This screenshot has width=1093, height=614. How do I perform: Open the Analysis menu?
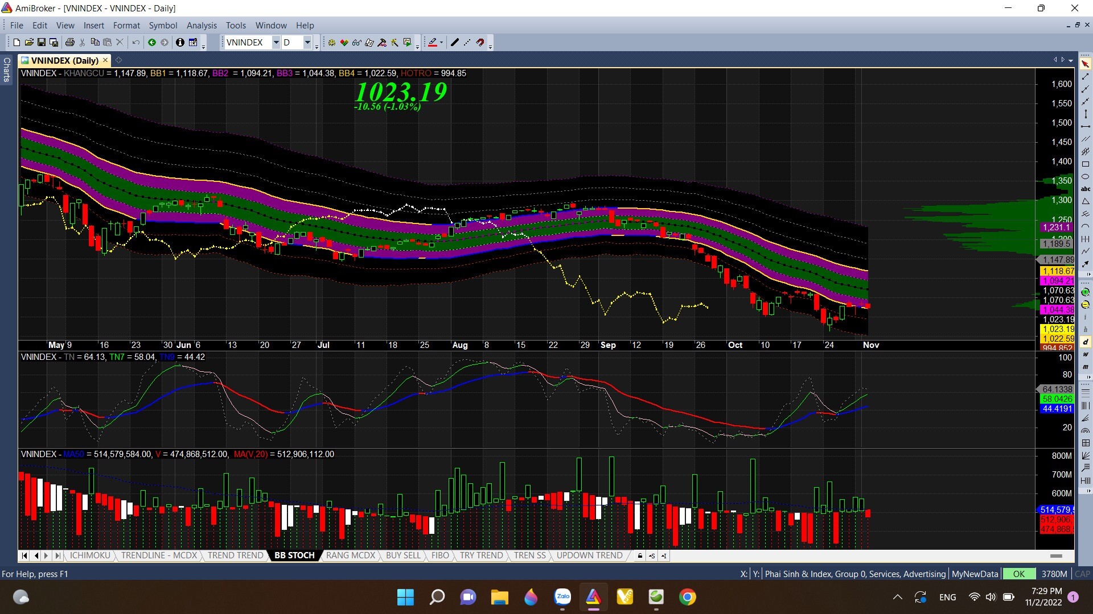click(202, 25)
